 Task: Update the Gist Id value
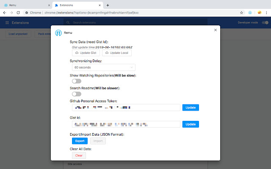[191, 124]
